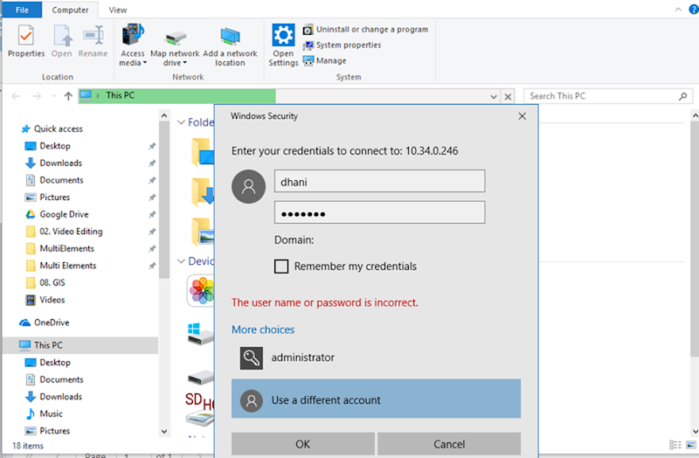Screen dimensions: 699x458
Task: Open Documents under This PC
Action: [x=54, y=379]
